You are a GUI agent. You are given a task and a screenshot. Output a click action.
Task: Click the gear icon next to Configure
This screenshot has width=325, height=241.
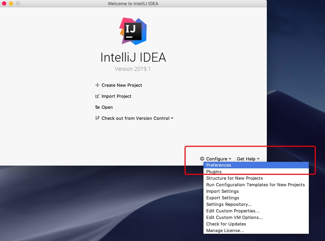tap(202, 159)
